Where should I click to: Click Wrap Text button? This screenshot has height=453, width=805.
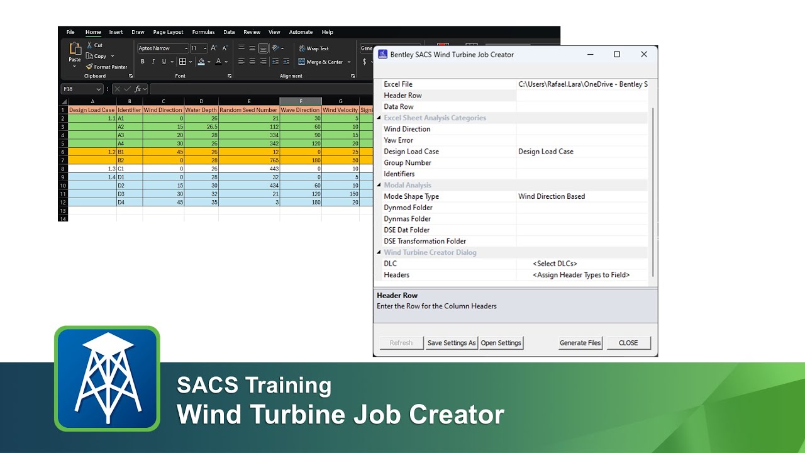(314, 48)
